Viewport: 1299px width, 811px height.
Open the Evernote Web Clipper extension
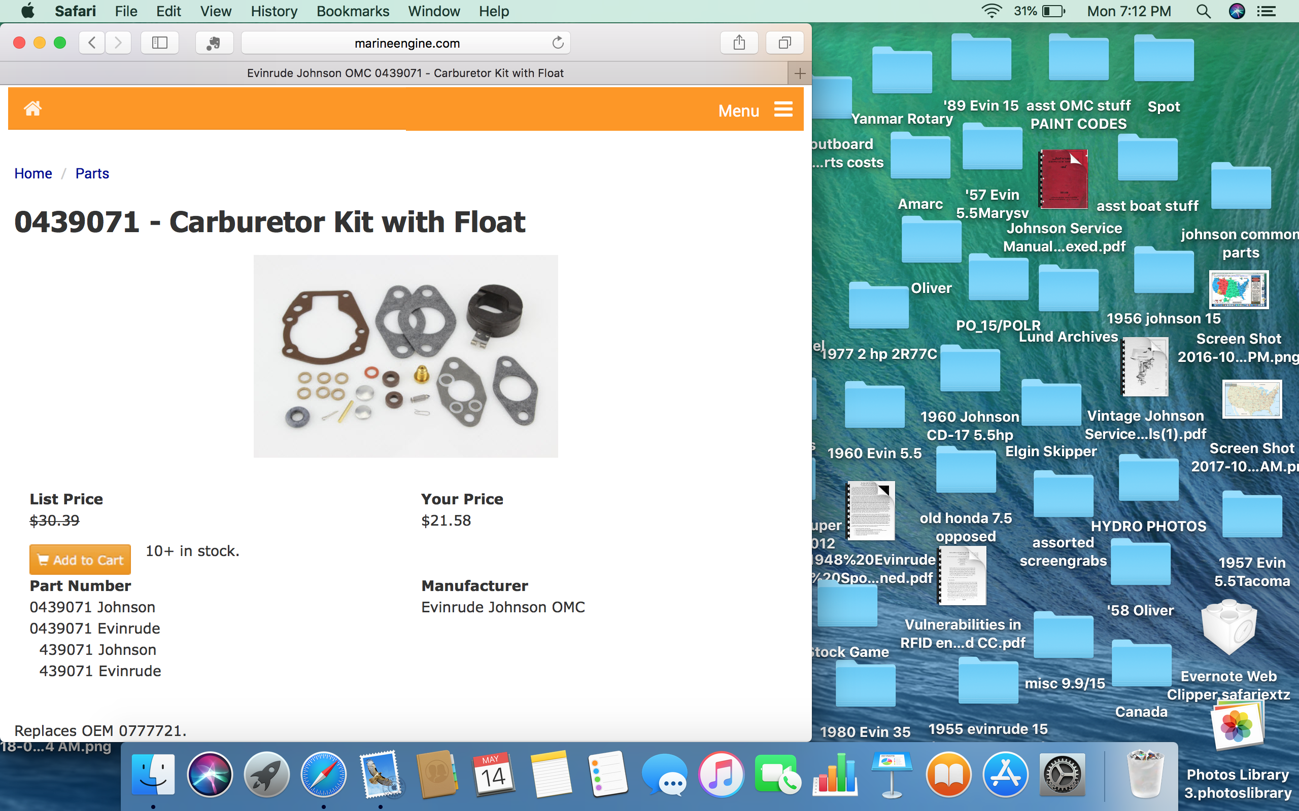pos(214,43)
